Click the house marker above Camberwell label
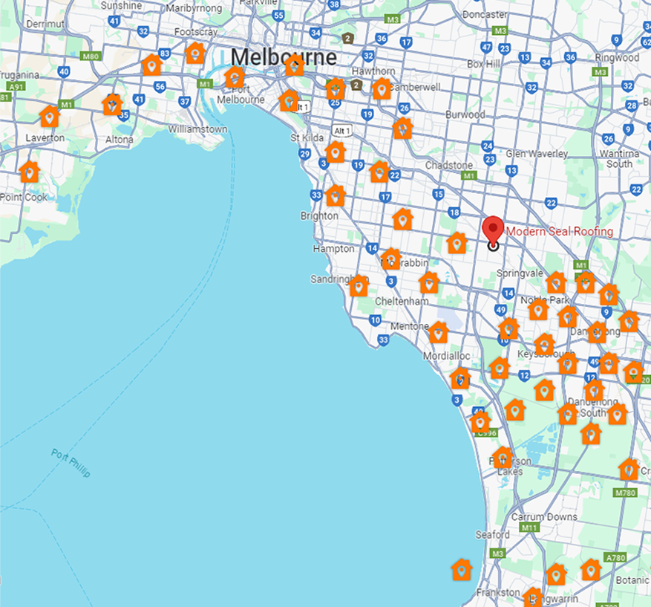 pyautogui.click(x=382, y=88)
